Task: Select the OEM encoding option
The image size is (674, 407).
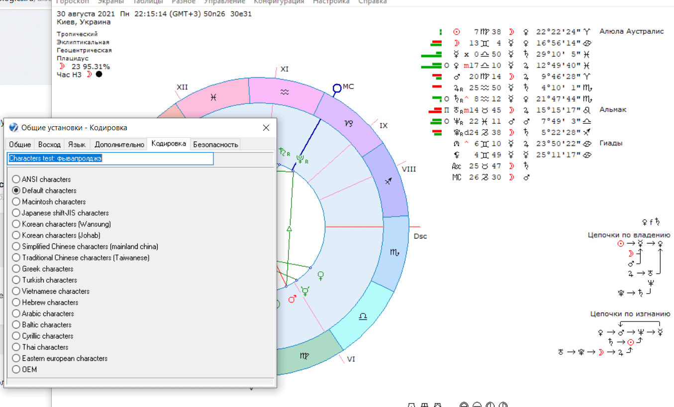Action: click(x=25, y=370)
